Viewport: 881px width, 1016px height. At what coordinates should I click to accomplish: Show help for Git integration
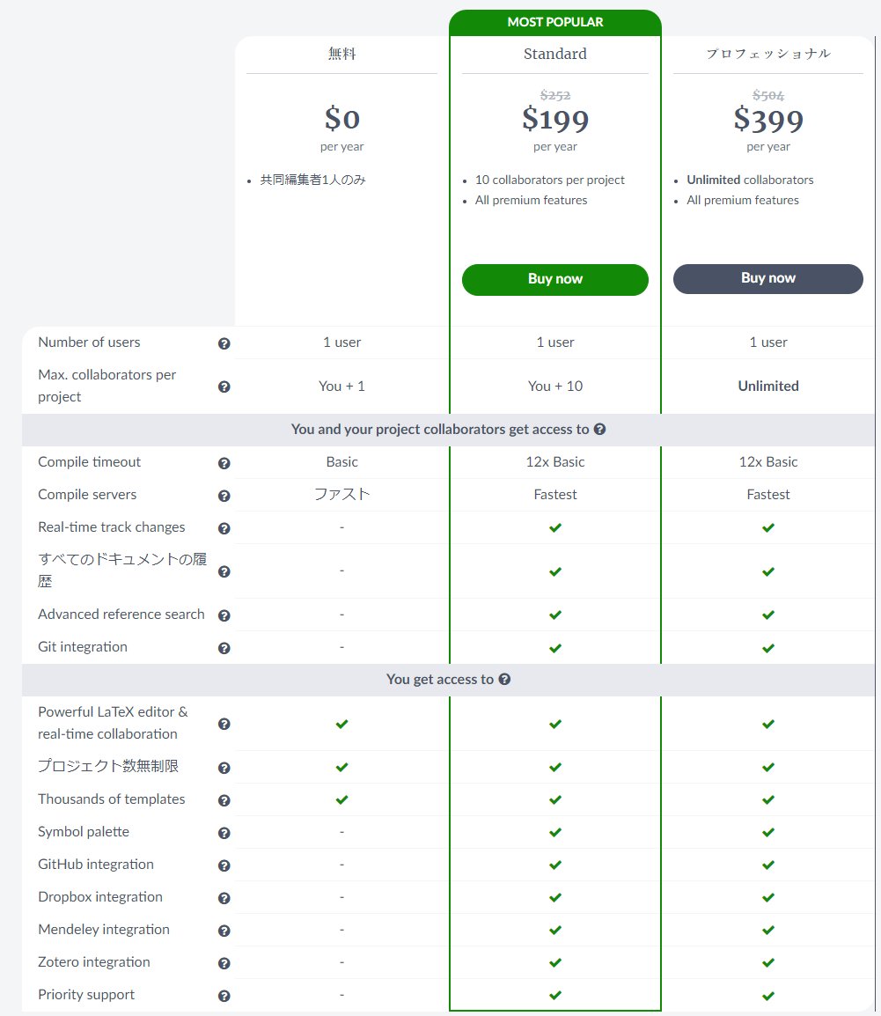click(x=224, y=648)
